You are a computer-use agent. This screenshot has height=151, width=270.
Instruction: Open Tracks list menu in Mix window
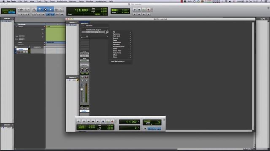[x=77, y=22]
